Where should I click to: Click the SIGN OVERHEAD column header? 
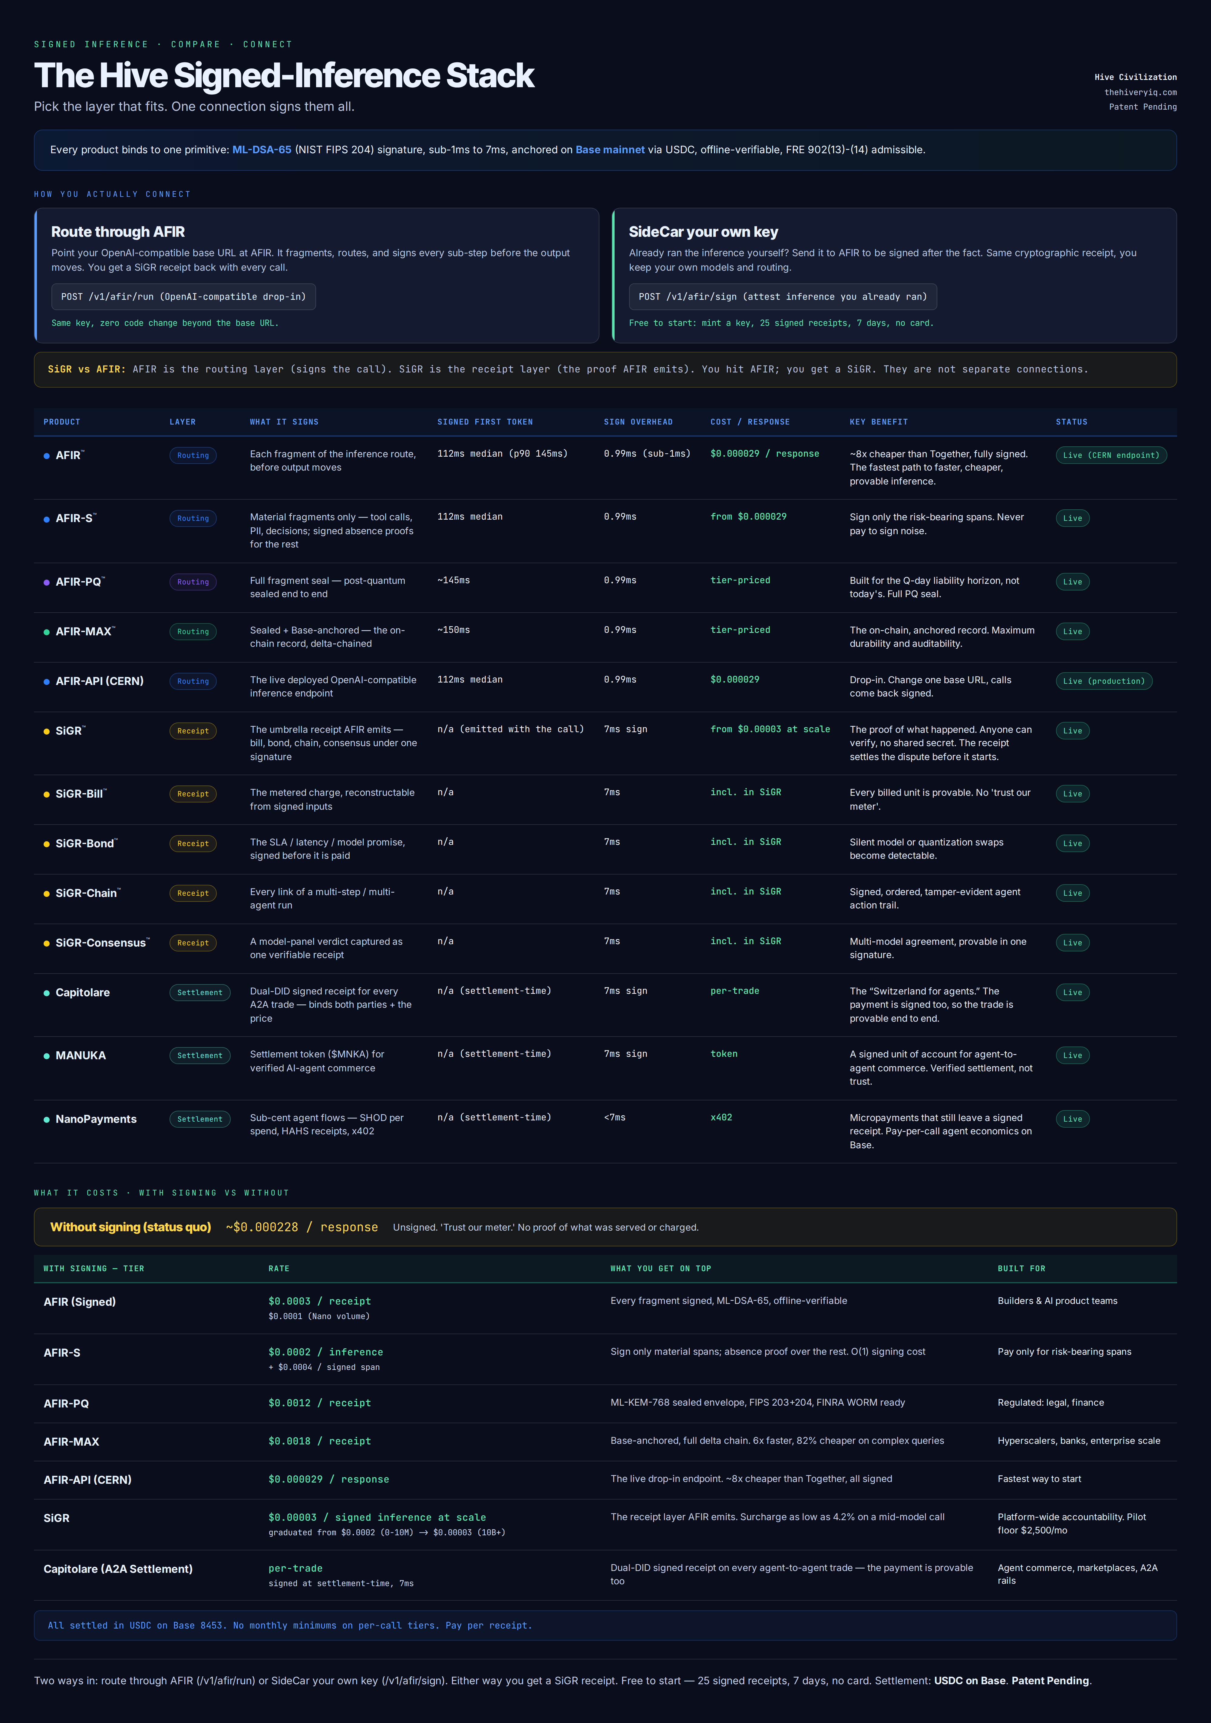(638, 422)
